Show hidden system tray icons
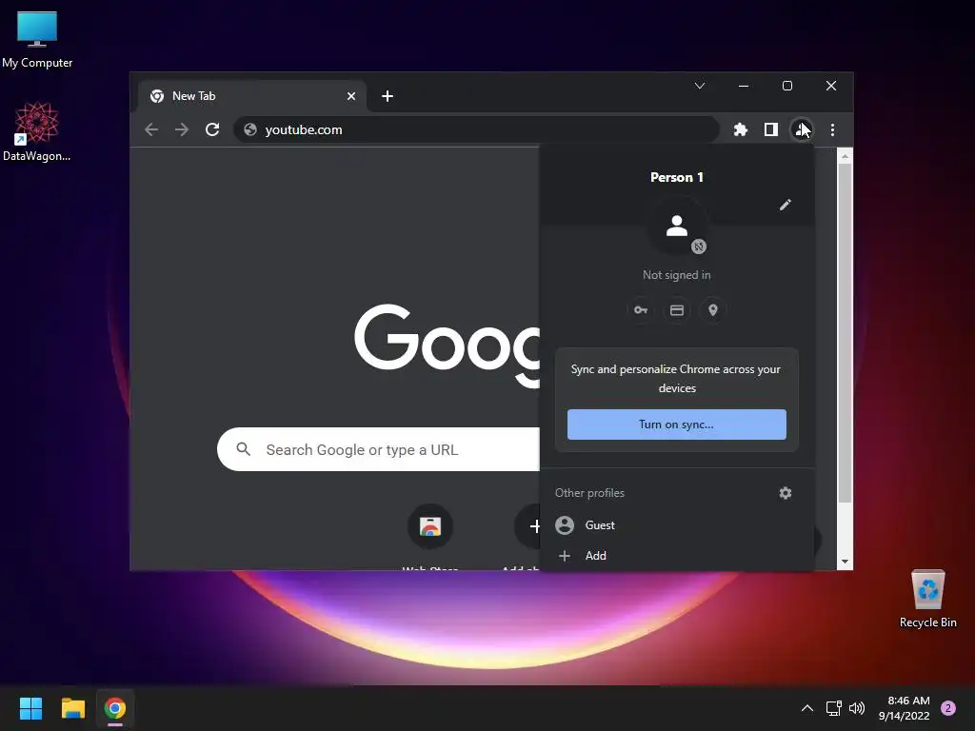Screen dimensions: 975x731 tap(806, 708)
